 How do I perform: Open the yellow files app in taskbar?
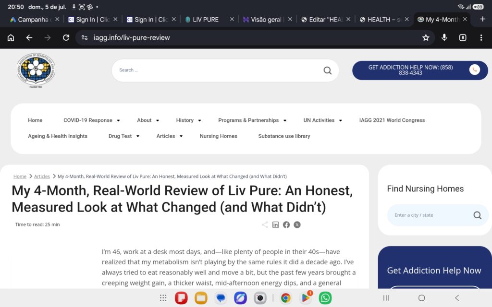click(201, 298)
